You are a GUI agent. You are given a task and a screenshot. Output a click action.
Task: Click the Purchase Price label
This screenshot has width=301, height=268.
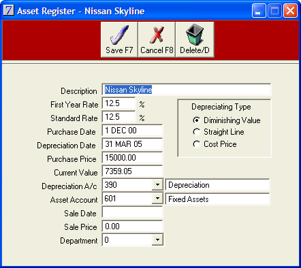72,159
